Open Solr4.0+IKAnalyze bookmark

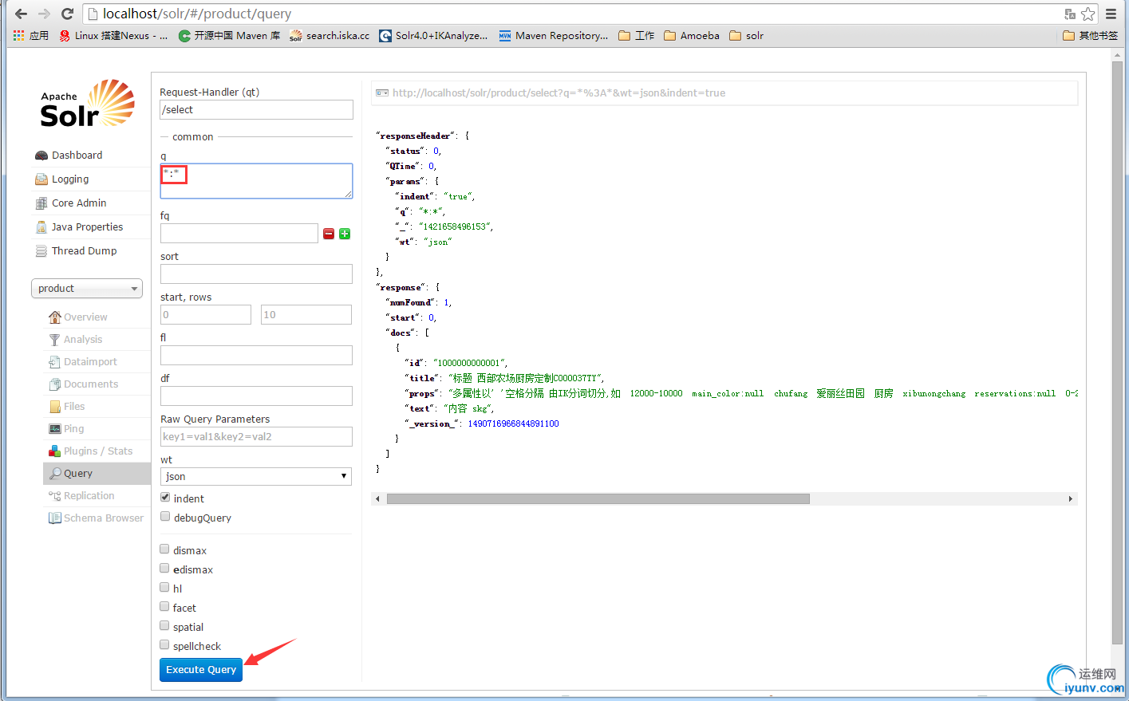[433, 35]
